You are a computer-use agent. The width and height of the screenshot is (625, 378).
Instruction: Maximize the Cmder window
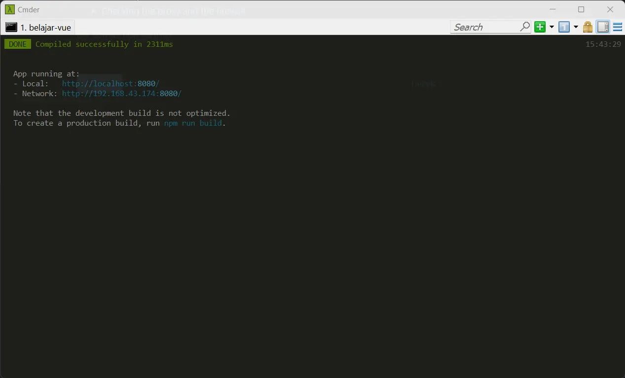click(x=581, y=9)
